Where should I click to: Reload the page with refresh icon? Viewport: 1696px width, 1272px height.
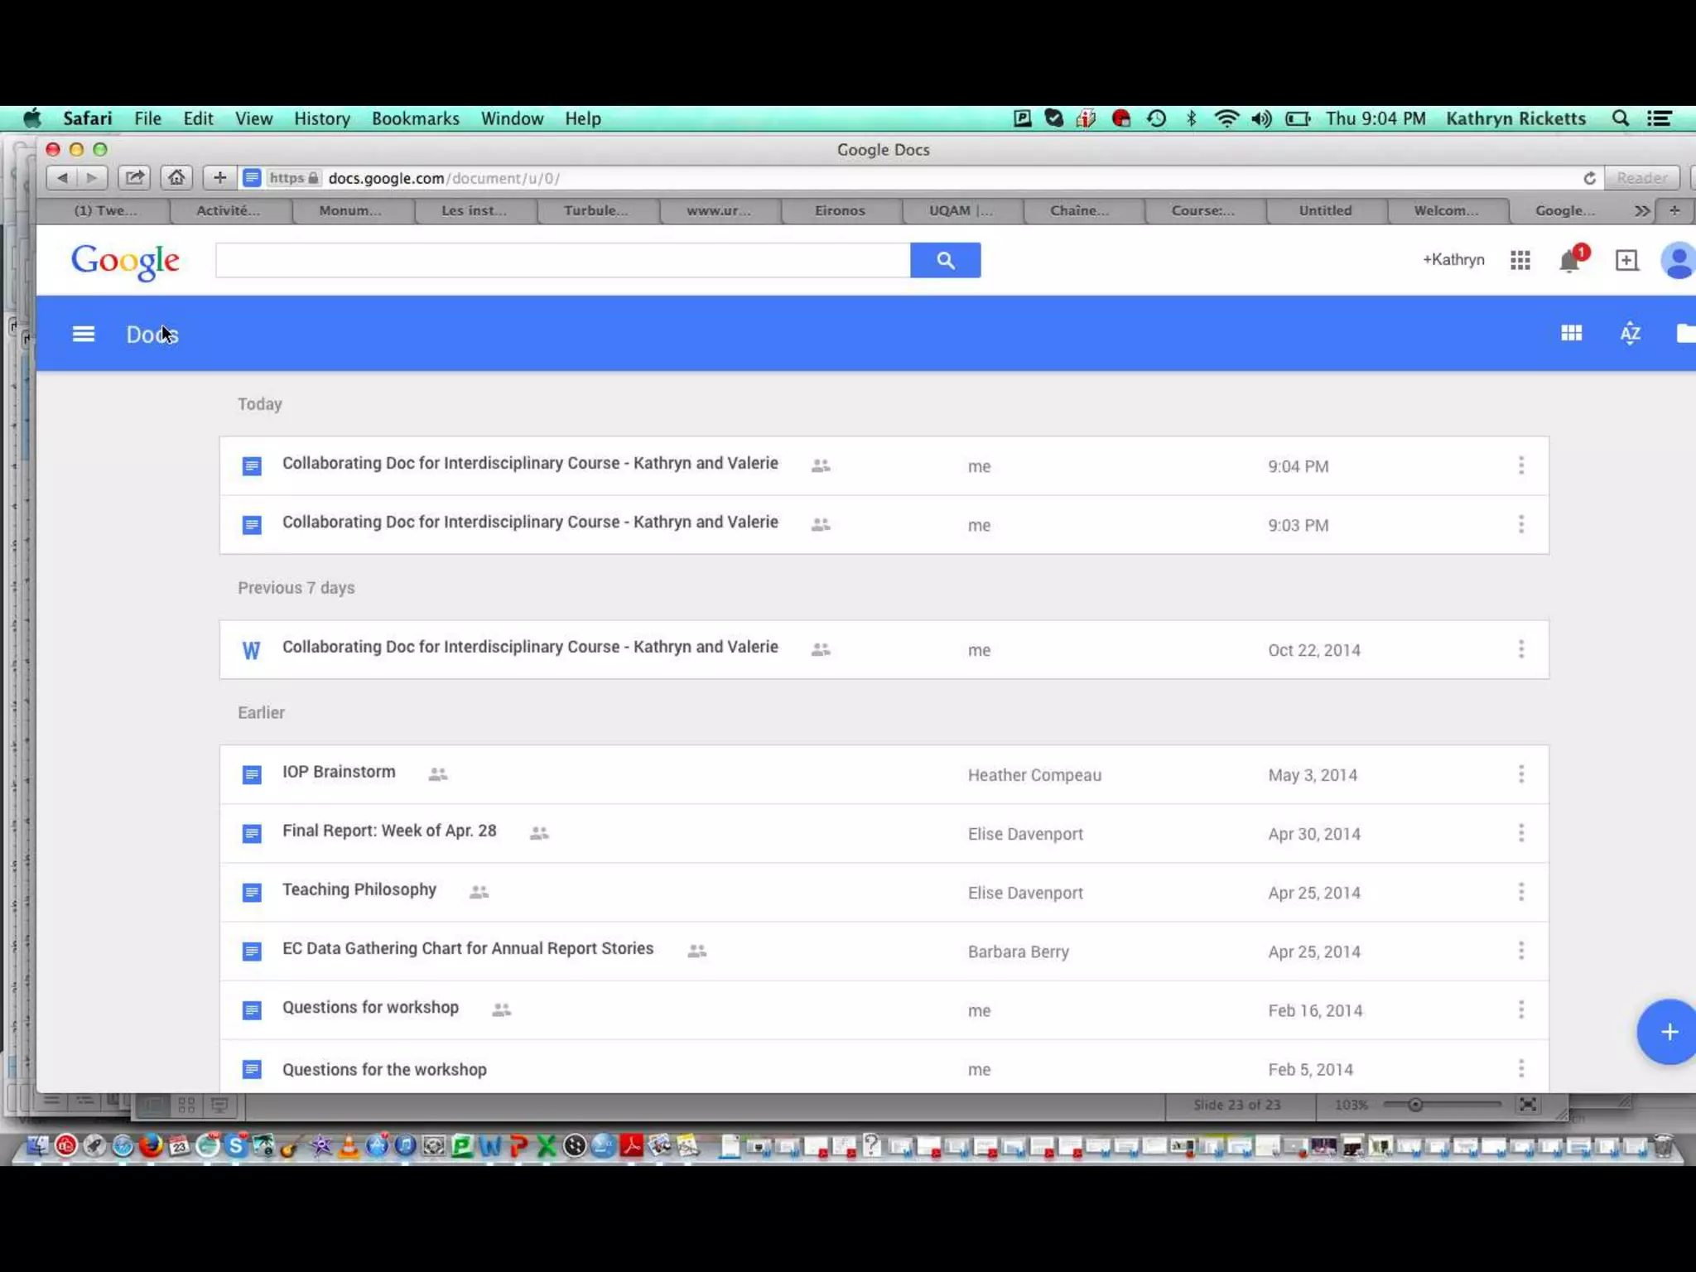coord(1589,178)
